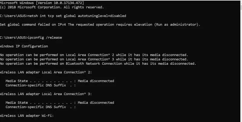Click the Local Area Connection* 2 disconnected message

(x=94, y=55)
